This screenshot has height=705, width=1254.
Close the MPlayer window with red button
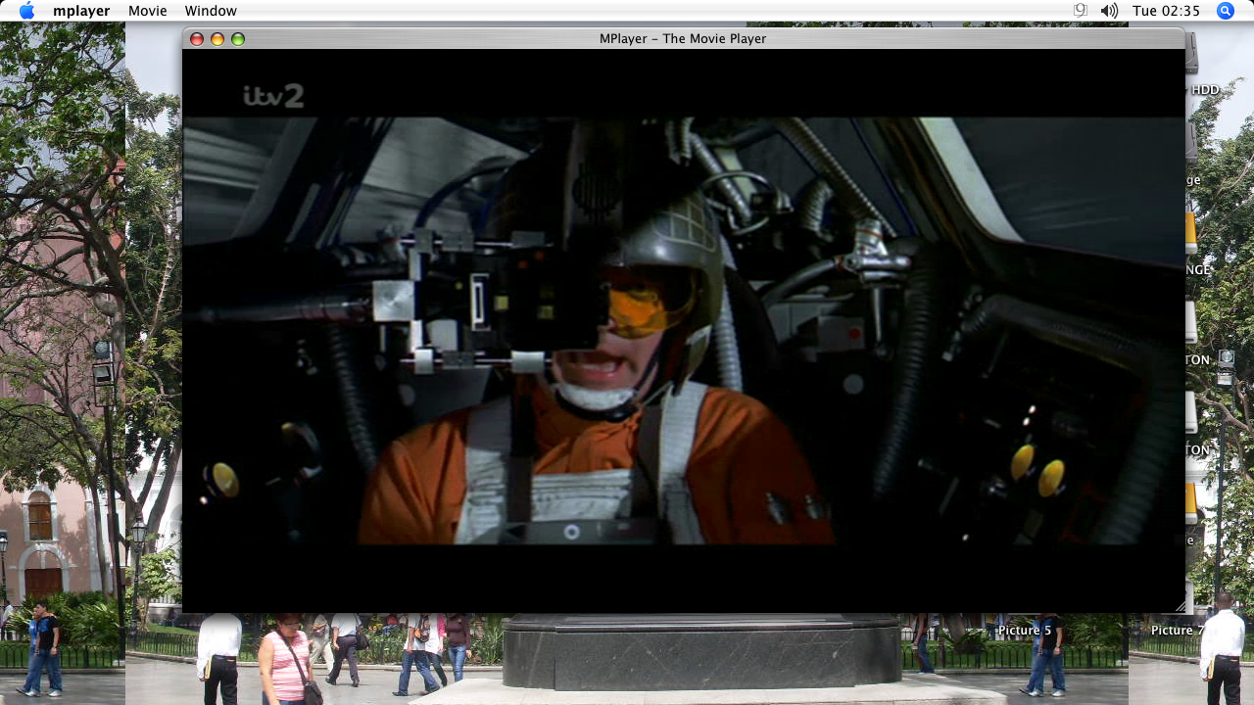pos(197,39)
